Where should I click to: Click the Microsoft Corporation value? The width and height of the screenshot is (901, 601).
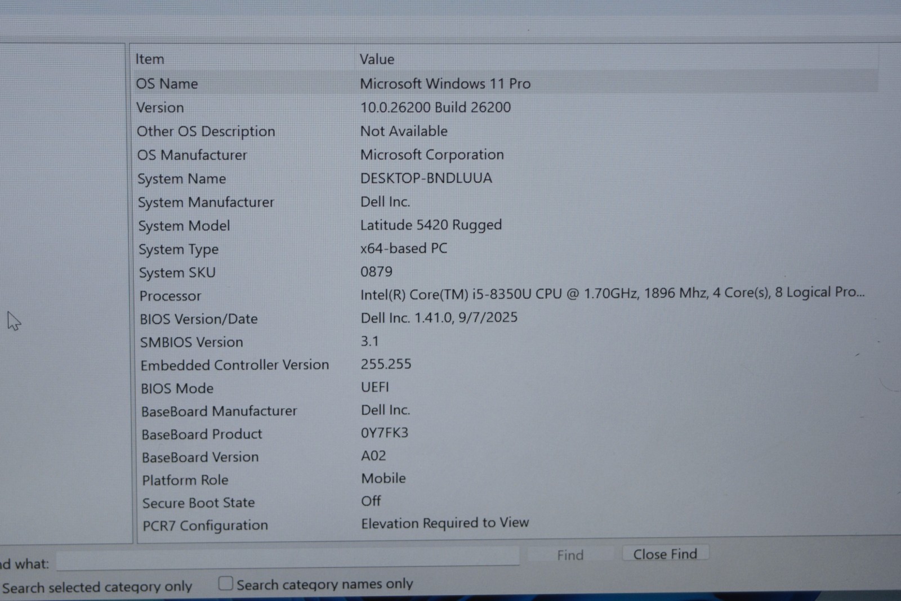(x=432, y=154)
